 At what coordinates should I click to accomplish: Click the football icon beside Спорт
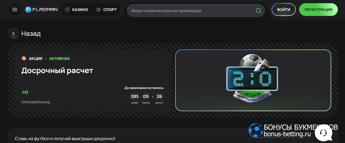[x=98, y=10]
